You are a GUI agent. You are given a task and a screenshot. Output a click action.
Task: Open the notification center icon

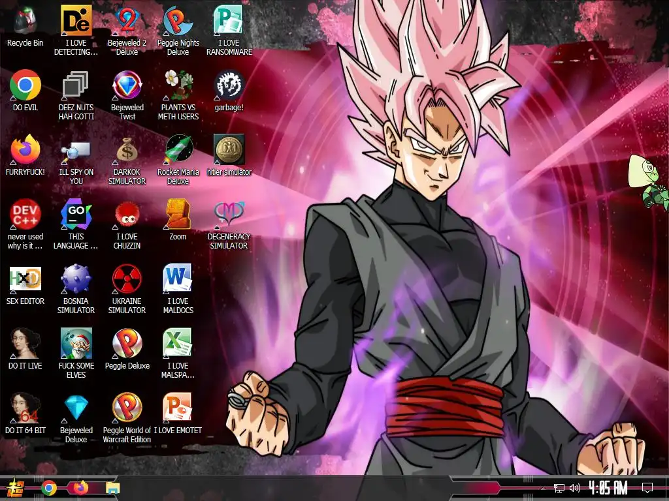[647, 488]
